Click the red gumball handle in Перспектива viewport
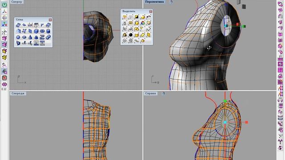Screen dimensions: 285x160 coord(238,24)
